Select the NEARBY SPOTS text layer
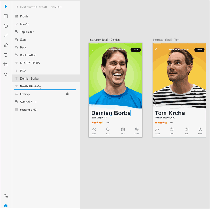This screenshot has height=209, width=210. pos(30,63)
